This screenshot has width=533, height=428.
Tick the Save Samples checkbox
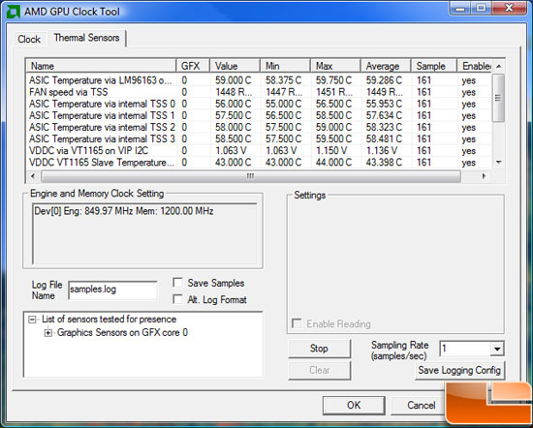click(x=177, y=283)
